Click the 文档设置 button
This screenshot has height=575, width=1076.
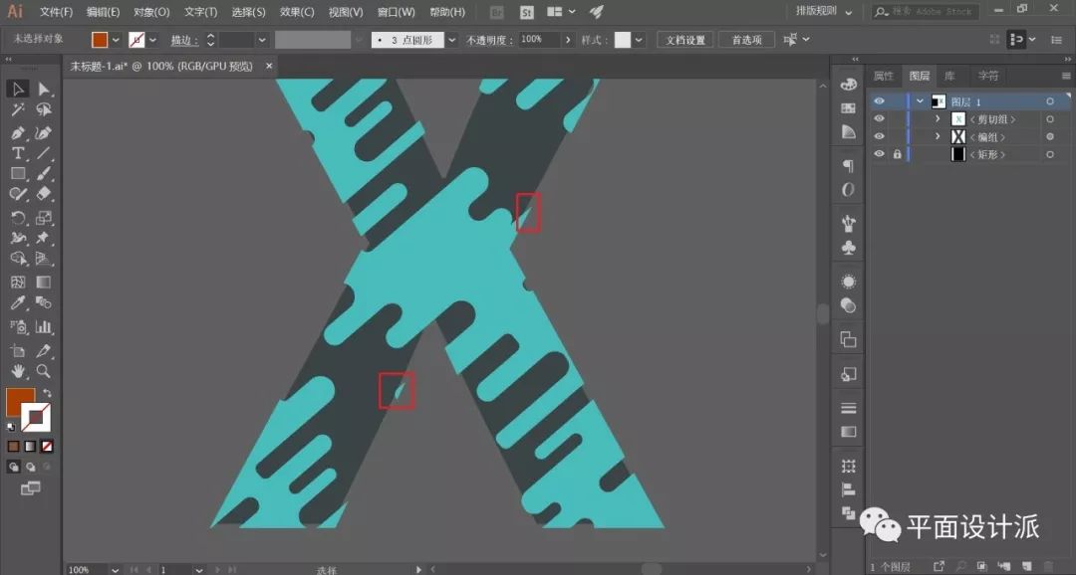[x=684, y=40]
